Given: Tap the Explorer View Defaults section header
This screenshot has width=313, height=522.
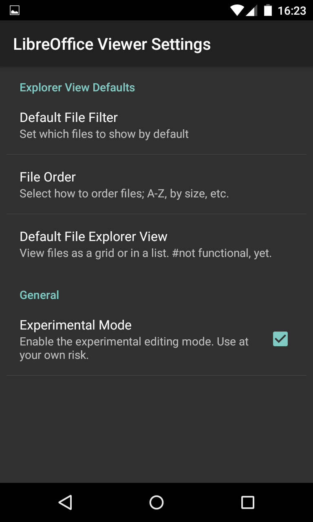Looking at the screenshot, I should point(77,88).
